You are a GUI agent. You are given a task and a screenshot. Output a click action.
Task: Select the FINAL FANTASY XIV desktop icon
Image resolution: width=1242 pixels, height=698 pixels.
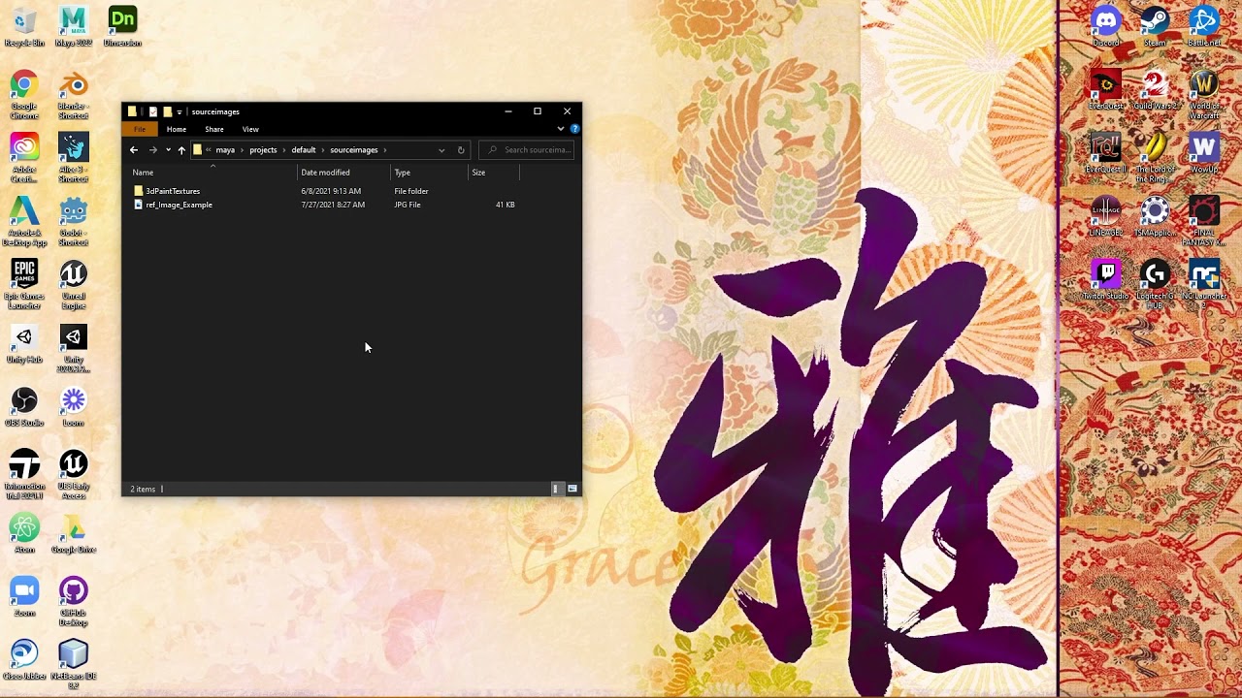click(1204, 222)
